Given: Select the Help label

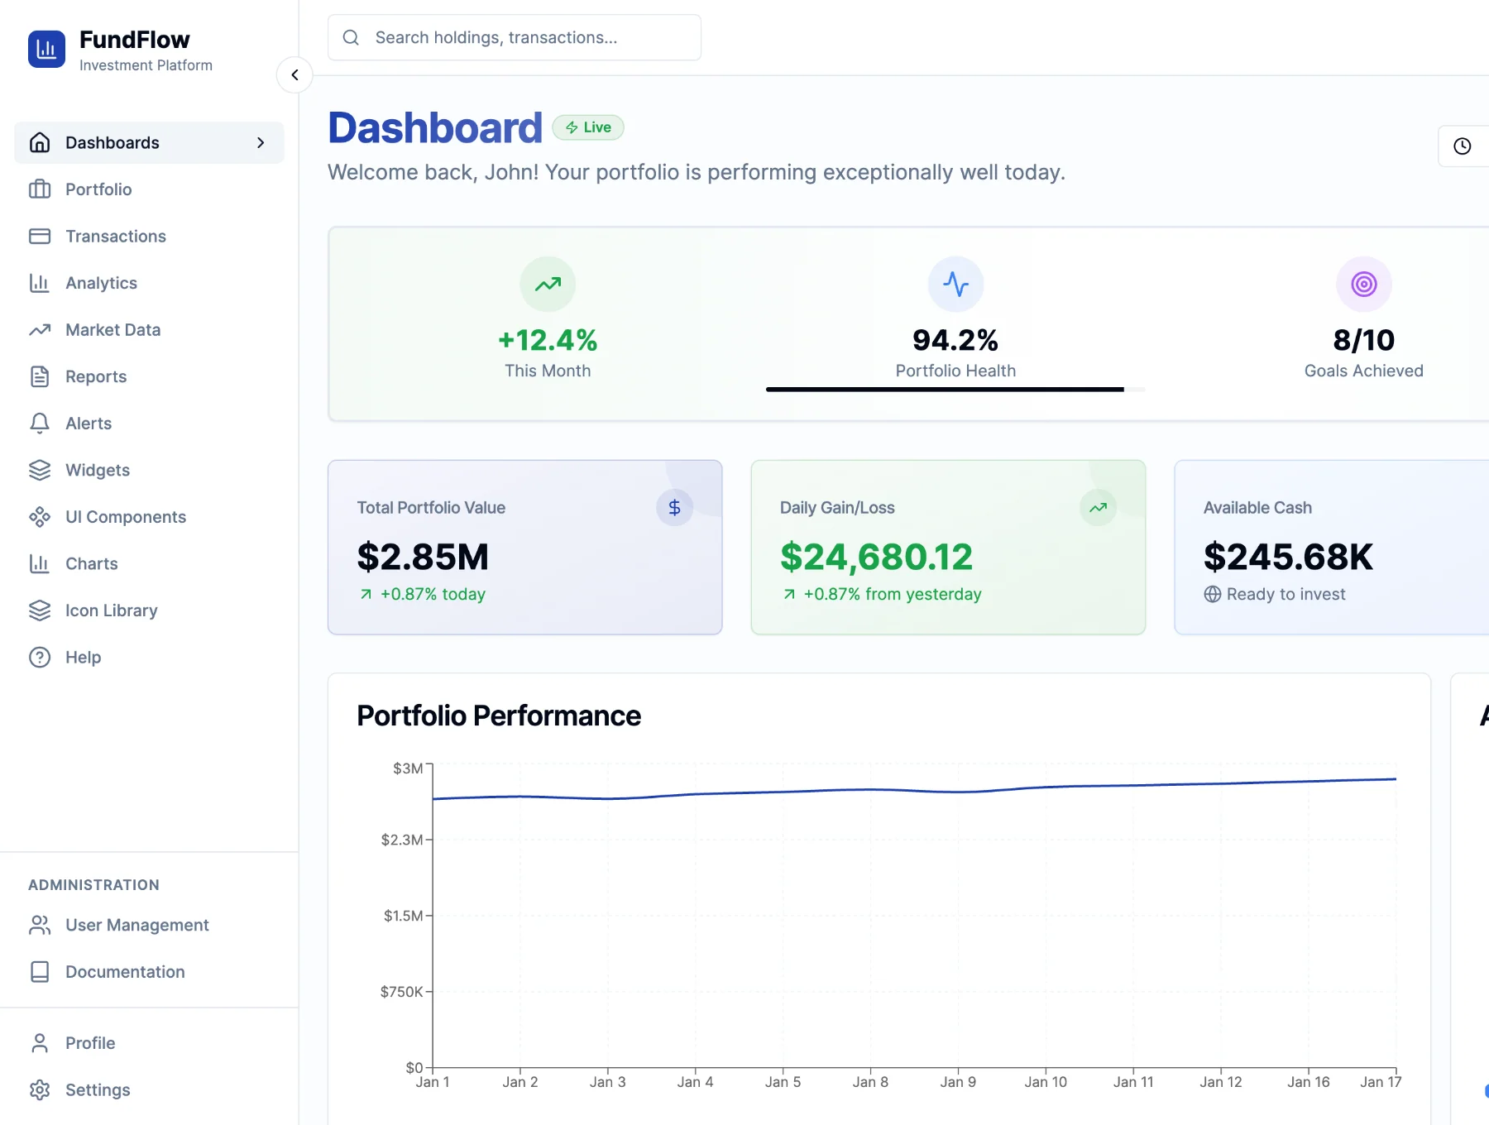Looking at the screenshot, I should (84, 658).
